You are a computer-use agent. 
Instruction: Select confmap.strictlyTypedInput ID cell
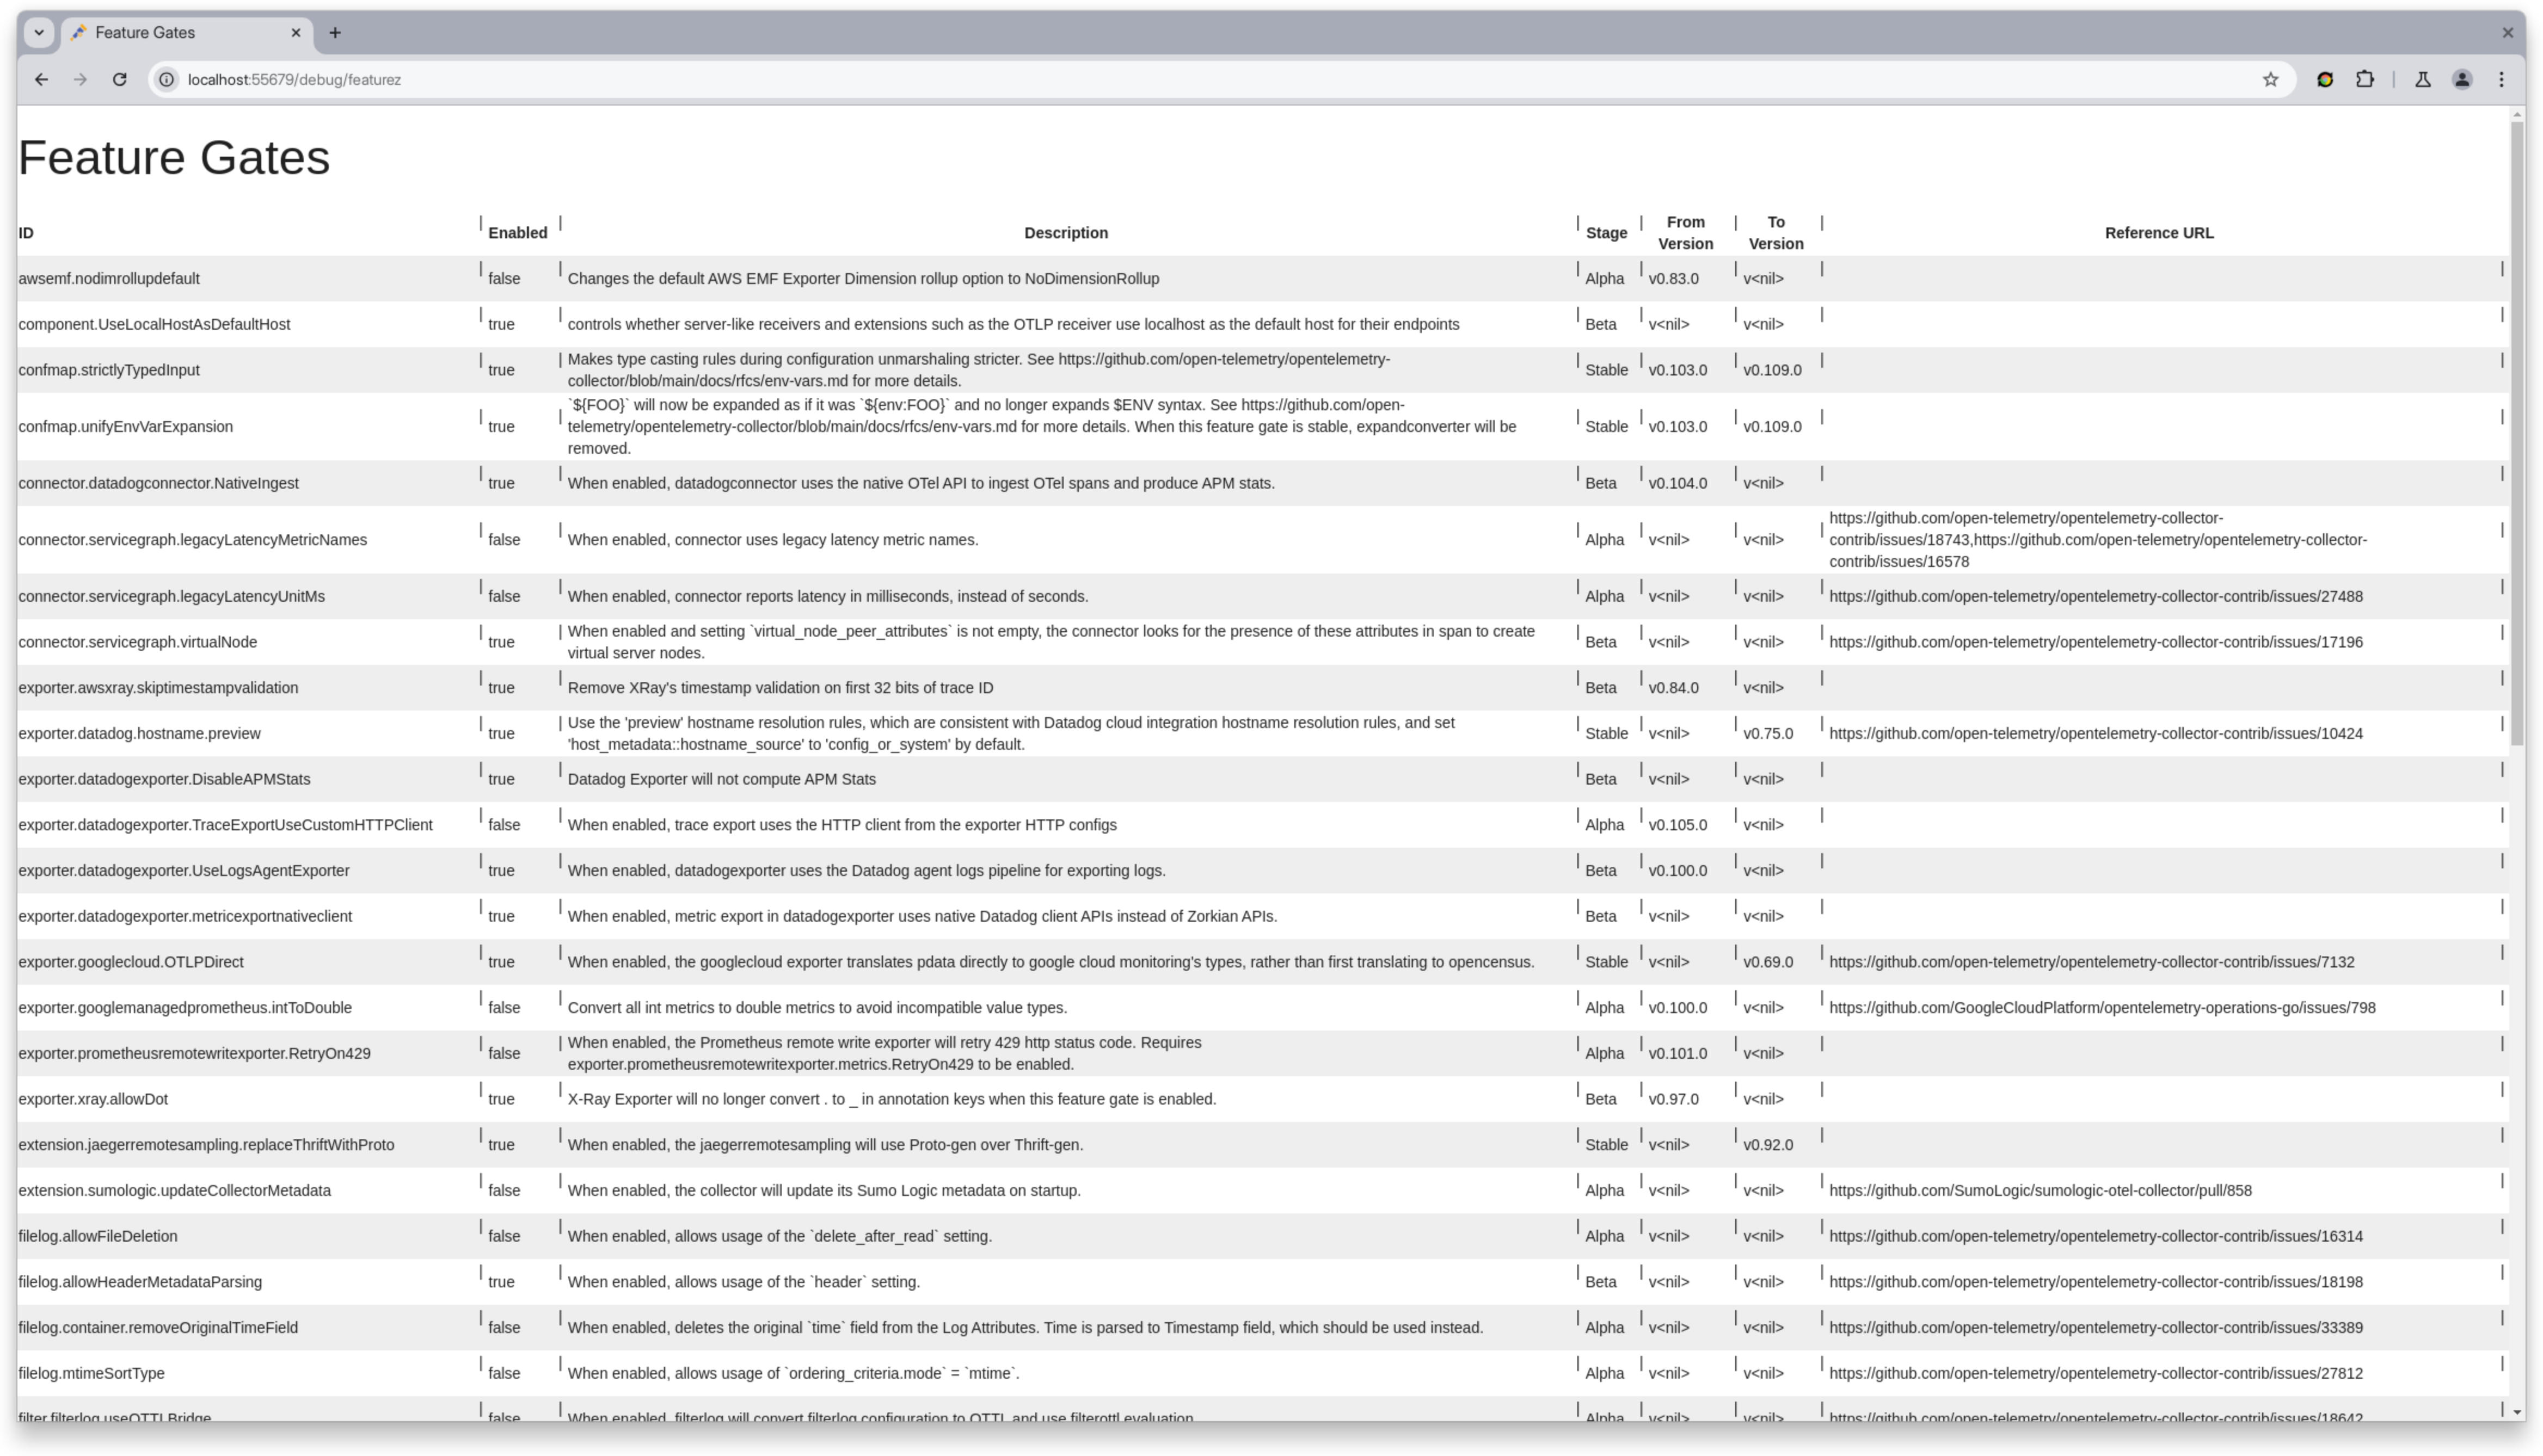pos(109,370)
